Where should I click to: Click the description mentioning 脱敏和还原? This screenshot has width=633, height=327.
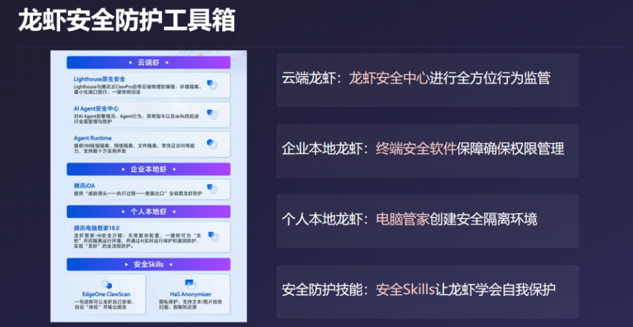(191, 304)
